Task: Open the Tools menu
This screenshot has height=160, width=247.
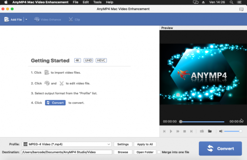Action: (x=97, y=2)
